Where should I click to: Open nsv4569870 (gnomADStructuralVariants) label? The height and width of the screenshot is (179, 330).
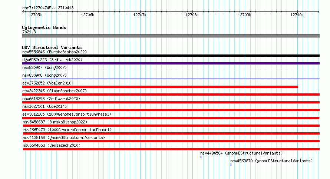tap(271, 161)
